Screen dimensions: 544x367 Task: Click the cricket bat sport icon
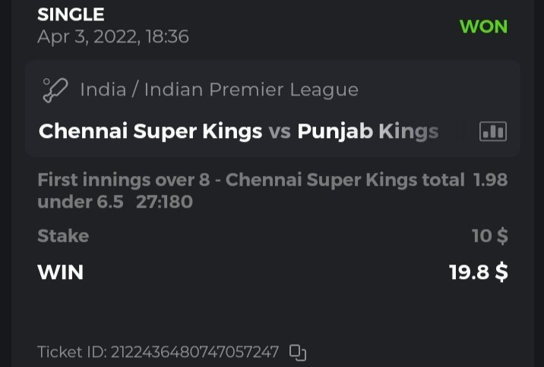point(55,89)
